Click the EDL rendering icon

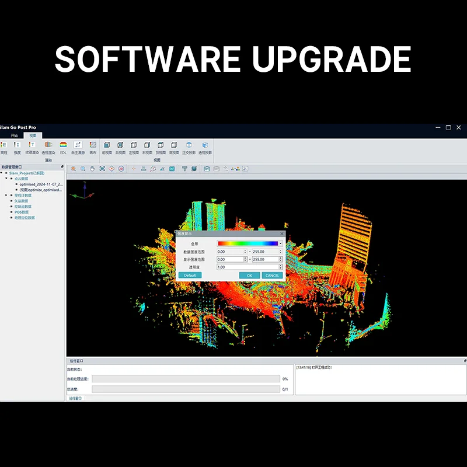pos(63,145)
